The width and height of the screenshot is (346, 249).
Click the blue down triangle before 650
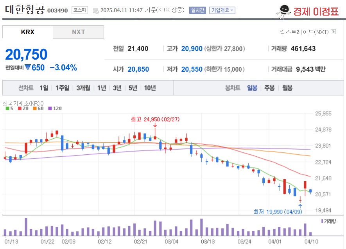[28, 67]
